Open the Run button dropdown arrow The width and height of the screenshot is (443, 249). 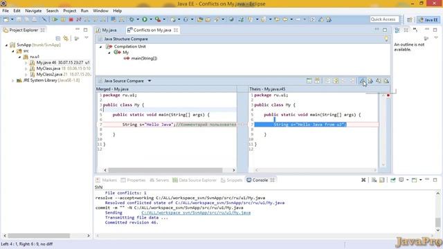[151, 19]
